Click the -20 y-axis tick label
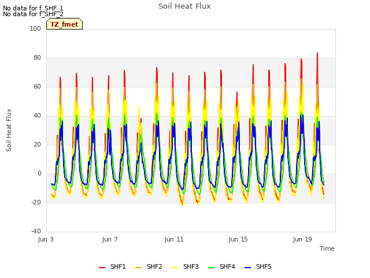 point(36,202)
